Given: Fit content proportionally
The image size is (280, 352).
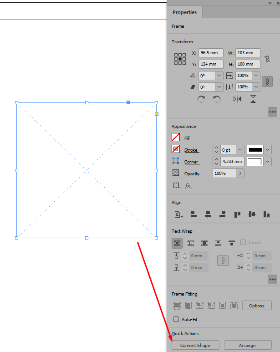Looking at the screenshot, I should [x=188, y=306].
